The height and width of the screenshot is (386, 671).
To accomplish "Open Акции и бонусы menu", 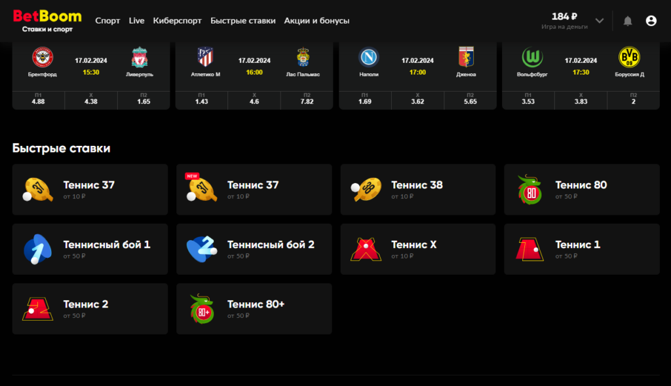I will [316, 20].
